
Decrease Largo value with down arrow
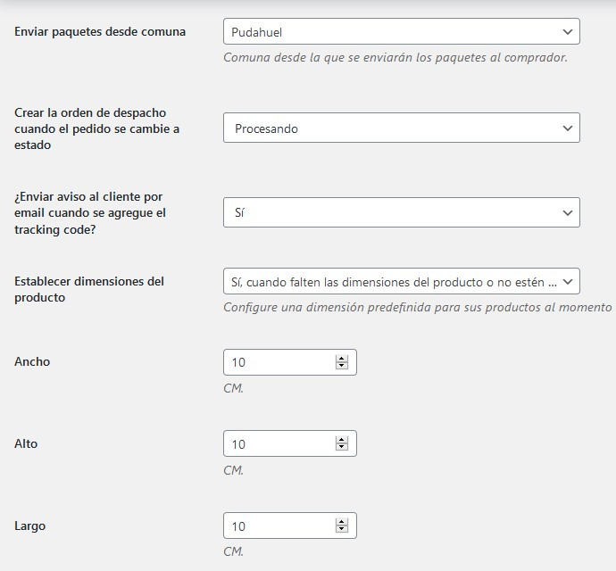(341, 530)
